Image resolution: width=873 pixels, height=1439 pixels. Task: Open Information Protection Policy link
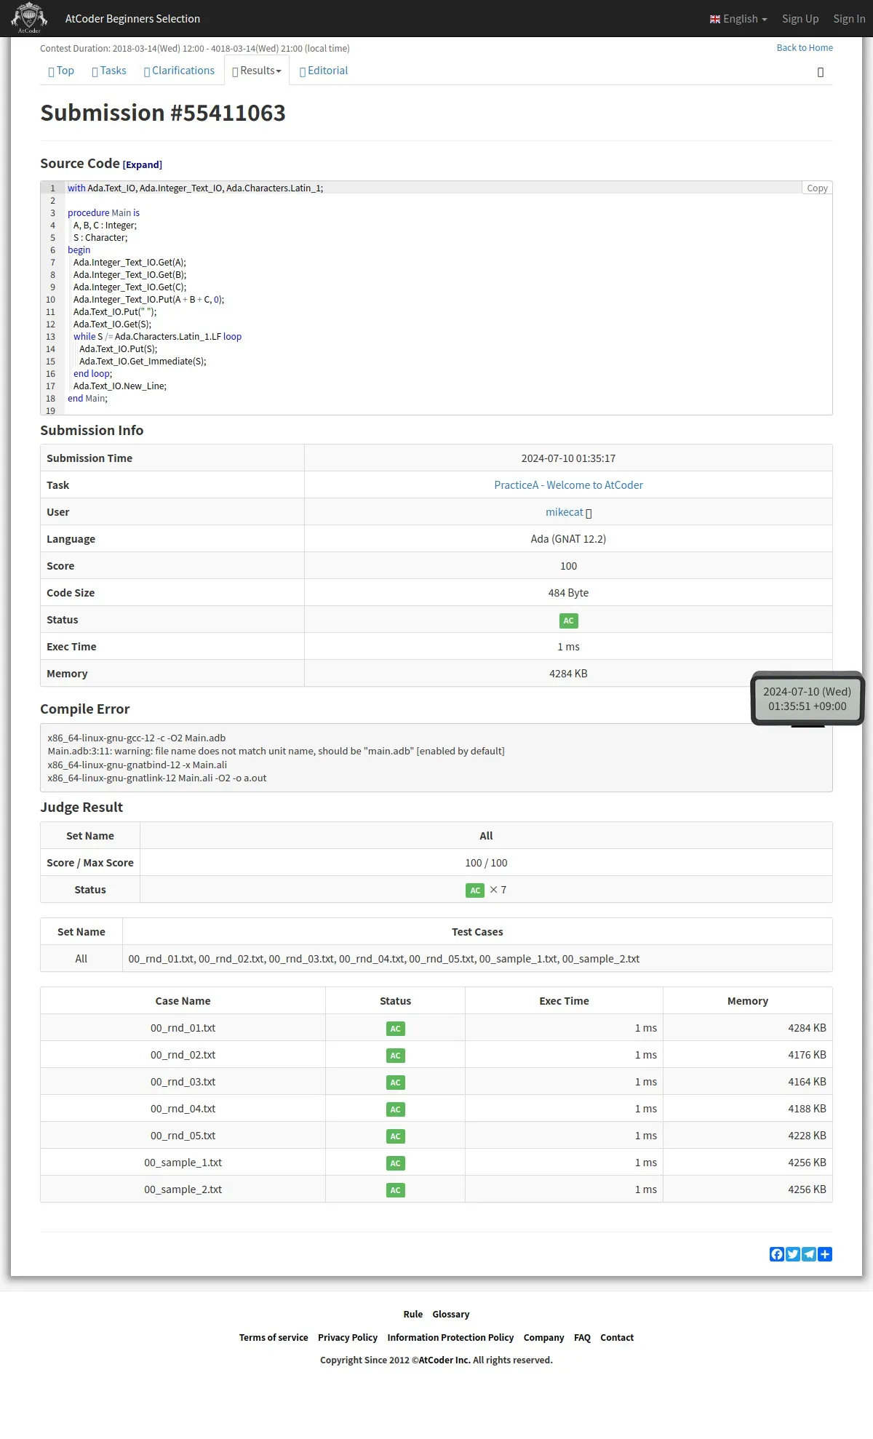pyautogui.click(x=450, y=1338)
